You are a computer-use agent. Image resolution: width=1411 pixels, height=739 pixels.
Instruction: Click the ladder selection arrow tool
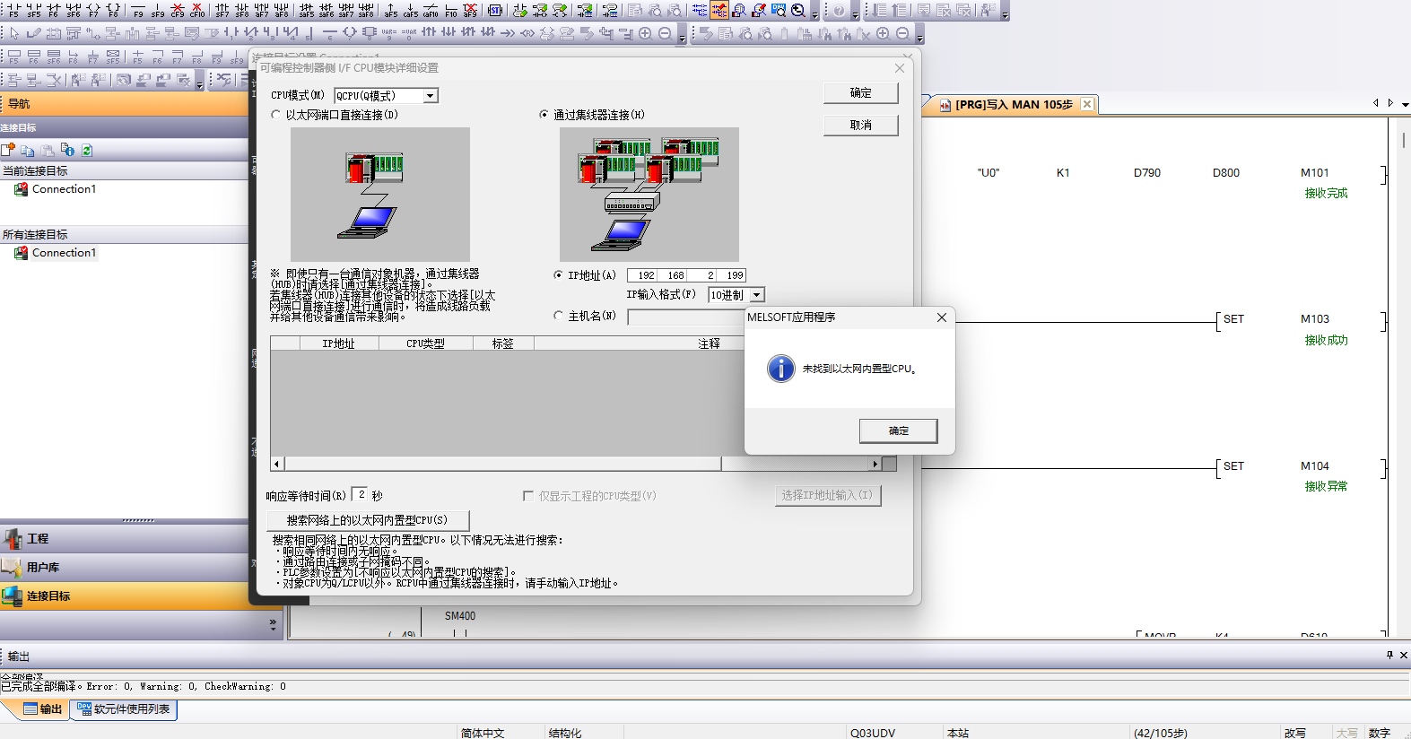pos(14,34)
